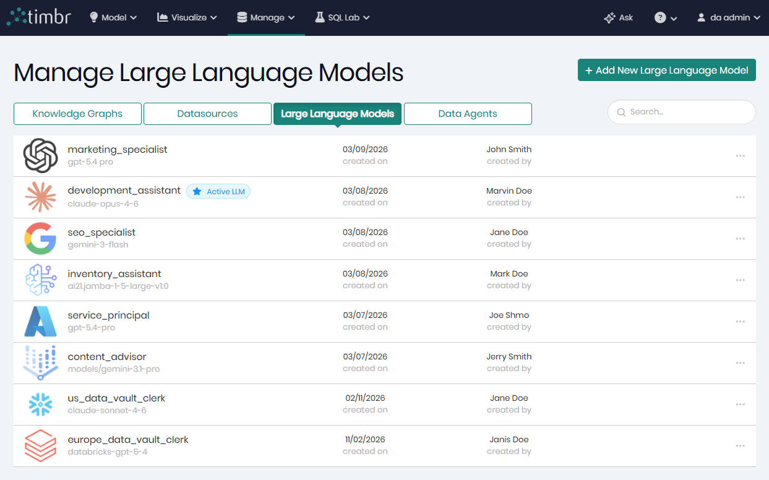The image size is (769, 480).
Task: Open the da admin account dropdown
Action: (728, 17)
